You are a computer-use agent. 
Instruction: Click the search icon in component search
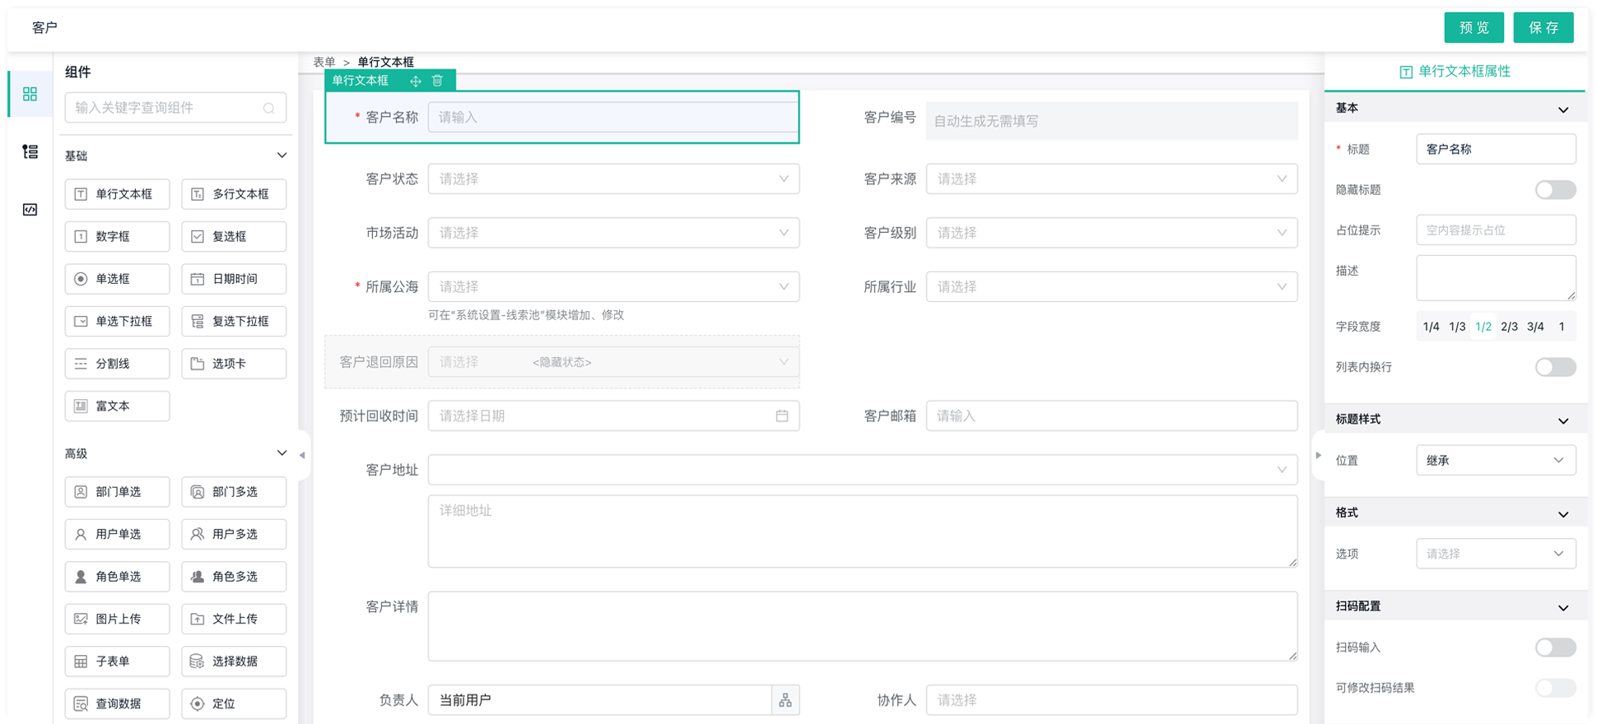click(x=269, y=108)
